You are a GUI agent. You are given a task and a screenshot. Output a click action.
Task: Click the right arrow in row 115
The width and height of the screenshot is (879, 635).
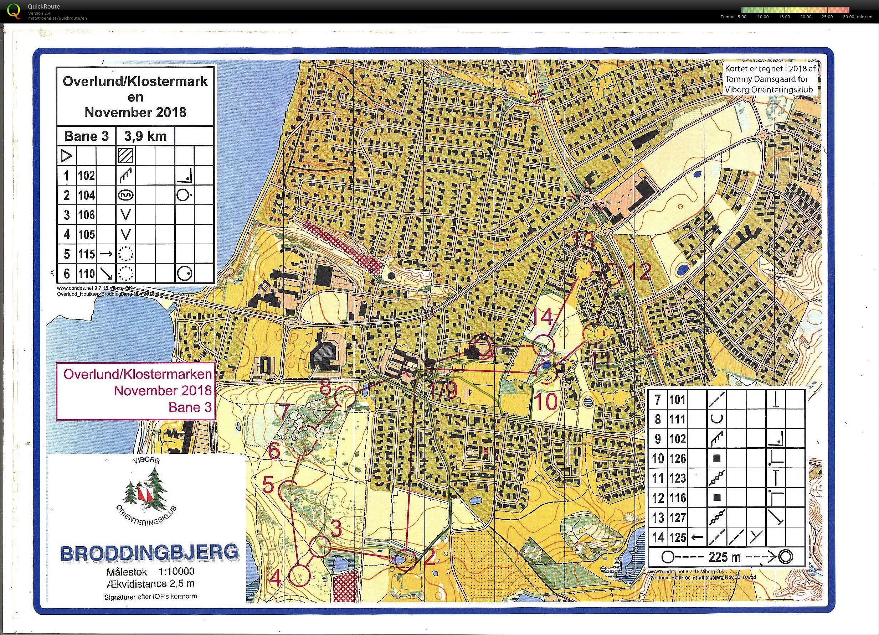[x=106, y=254]
